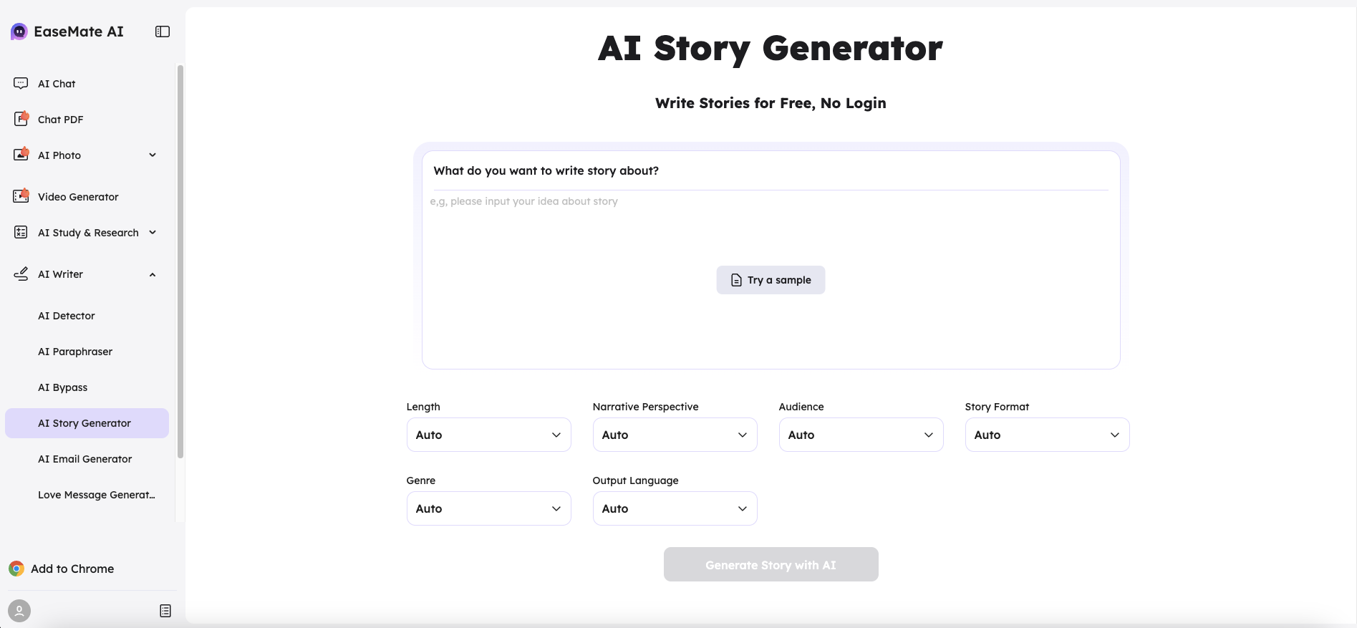Expand the Output Language dropdown
This screenshot has width=1357, height=628.
click(674, 508)
